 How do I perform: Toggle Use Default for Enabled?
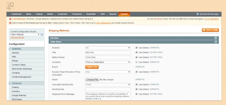(x=136, y=48)
